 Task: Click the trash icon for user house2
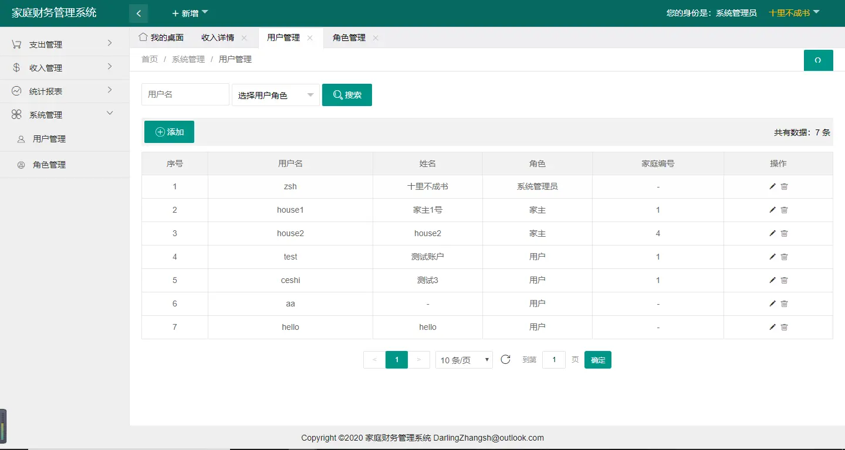pyautogui.click(x=785, y=233)
